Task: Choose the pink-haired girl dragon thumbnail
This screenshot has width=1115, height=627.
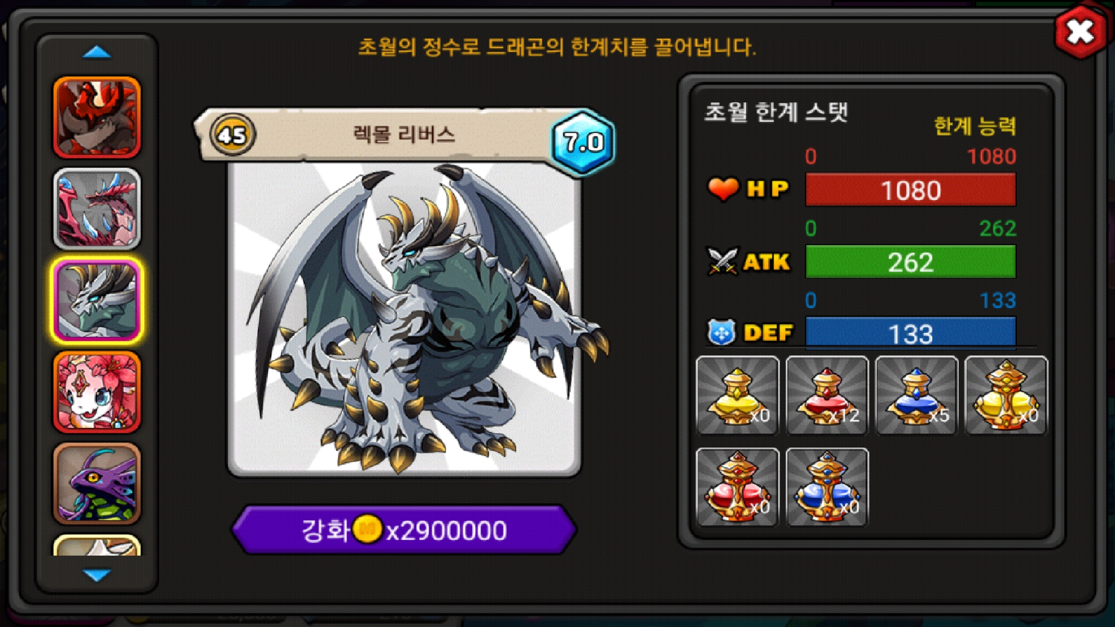Action: click(x=97, y=392)
